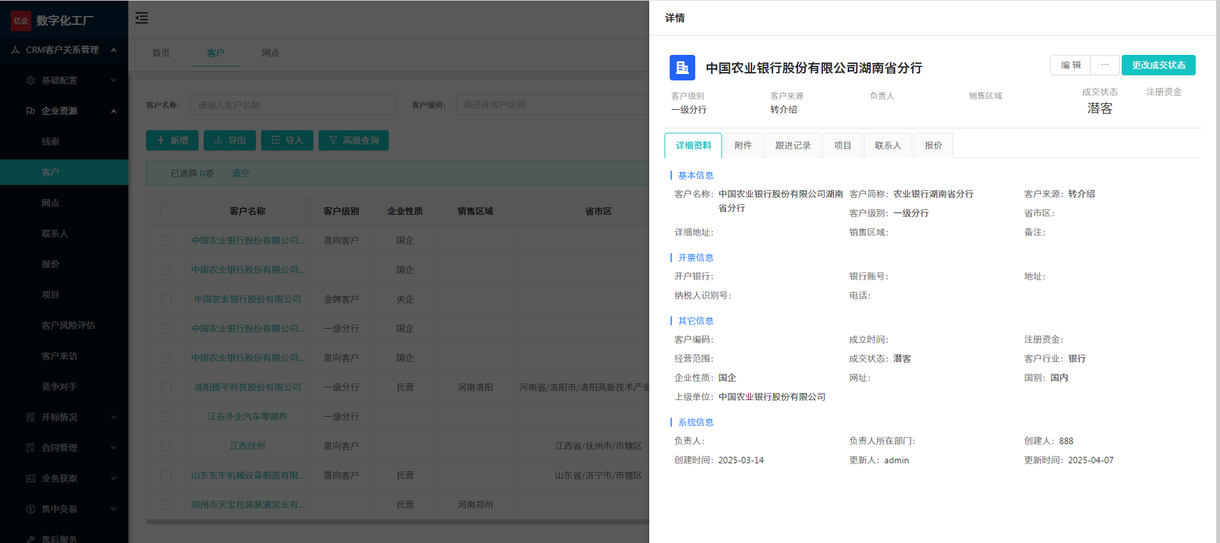This screenshot has height=543, width=1220.
Task: Switch to the 跟进记录 tab
Action: point(792,145)
